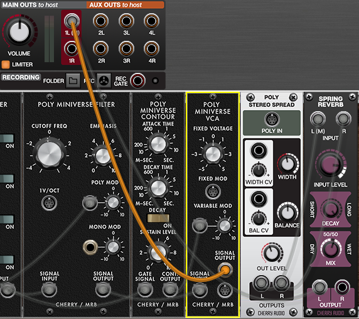
Task: Toggle the DECAY ON switch on Contour
Action: tap(158, 219)
